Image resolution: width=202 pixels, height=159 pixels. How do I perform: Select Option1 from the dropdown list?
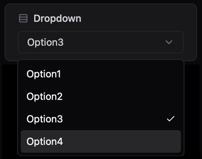coord(101,74)
